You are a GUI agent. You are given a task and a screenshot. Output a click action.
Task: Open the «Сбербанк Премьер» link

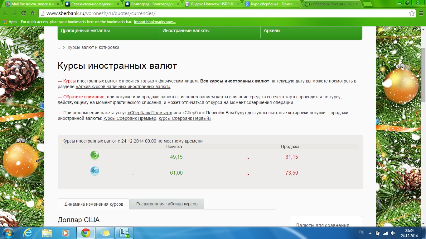coord(150,113)
